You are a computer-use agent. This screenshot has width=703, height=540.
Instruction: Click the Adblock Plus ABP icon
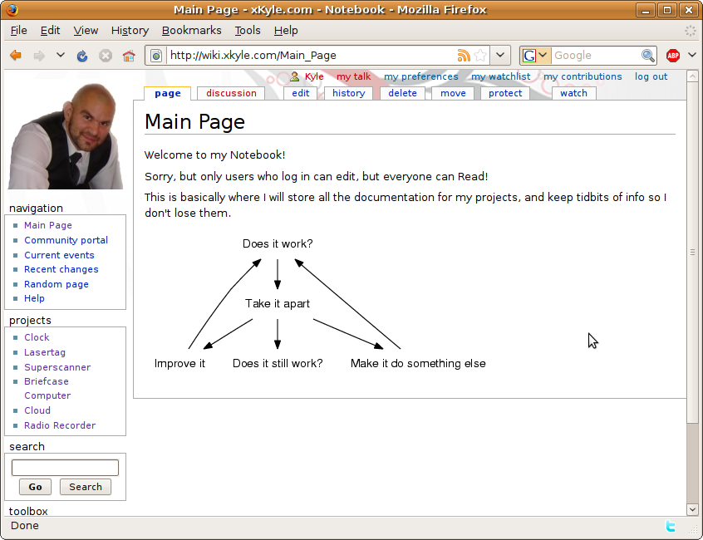[673, 56]
